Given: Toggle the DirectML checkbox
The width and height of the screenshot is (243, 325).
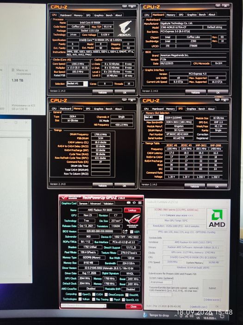Looking at the screenshot, I should (x=127, y=295).
